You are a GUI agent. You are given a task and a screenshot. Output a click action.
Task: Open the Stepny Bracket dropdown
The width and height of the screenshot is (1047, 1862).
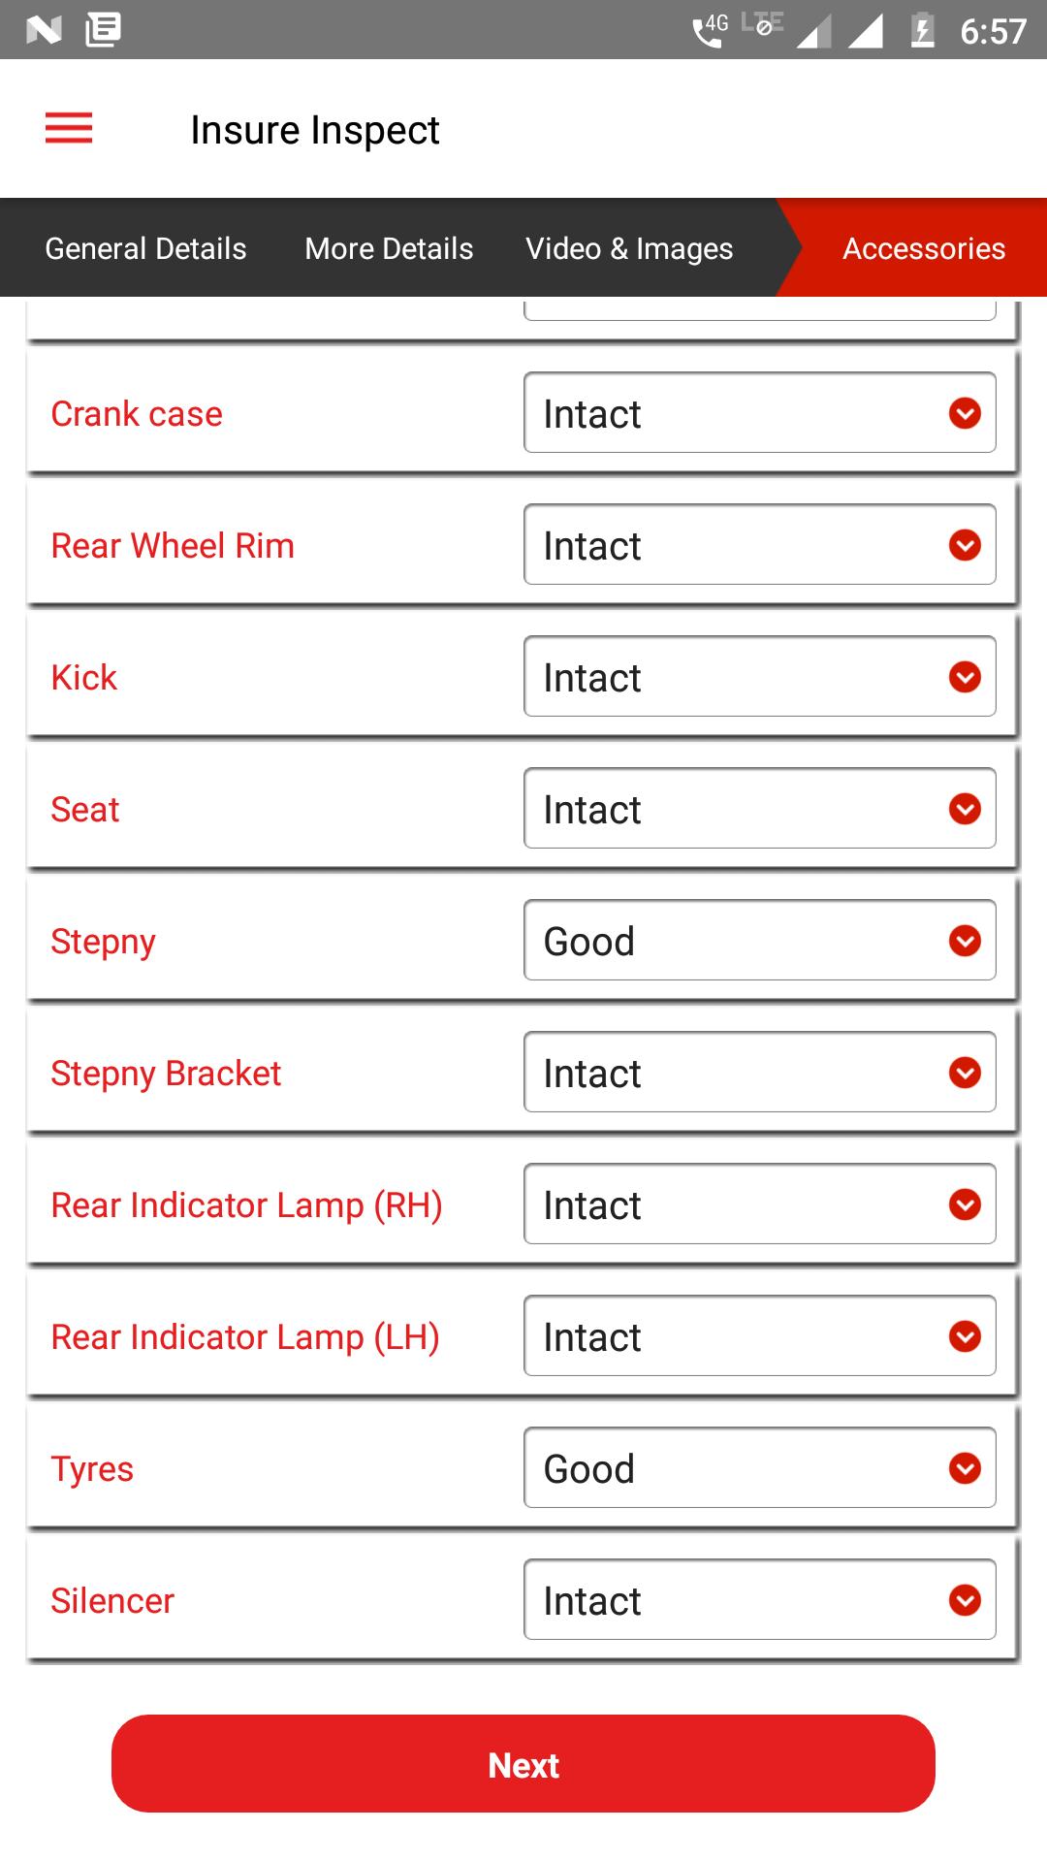coord(759,1073)
